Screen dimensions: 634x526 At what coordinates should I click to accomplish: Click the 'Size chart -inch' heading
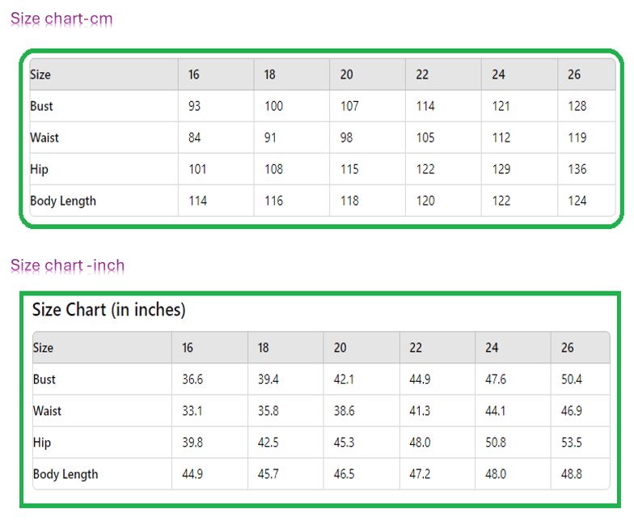coord(68,265)
